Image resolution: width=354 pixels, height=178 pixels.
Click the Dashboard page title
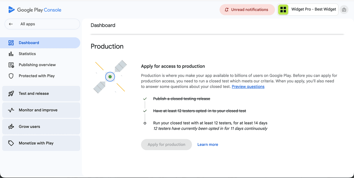(x=103, y=25)
